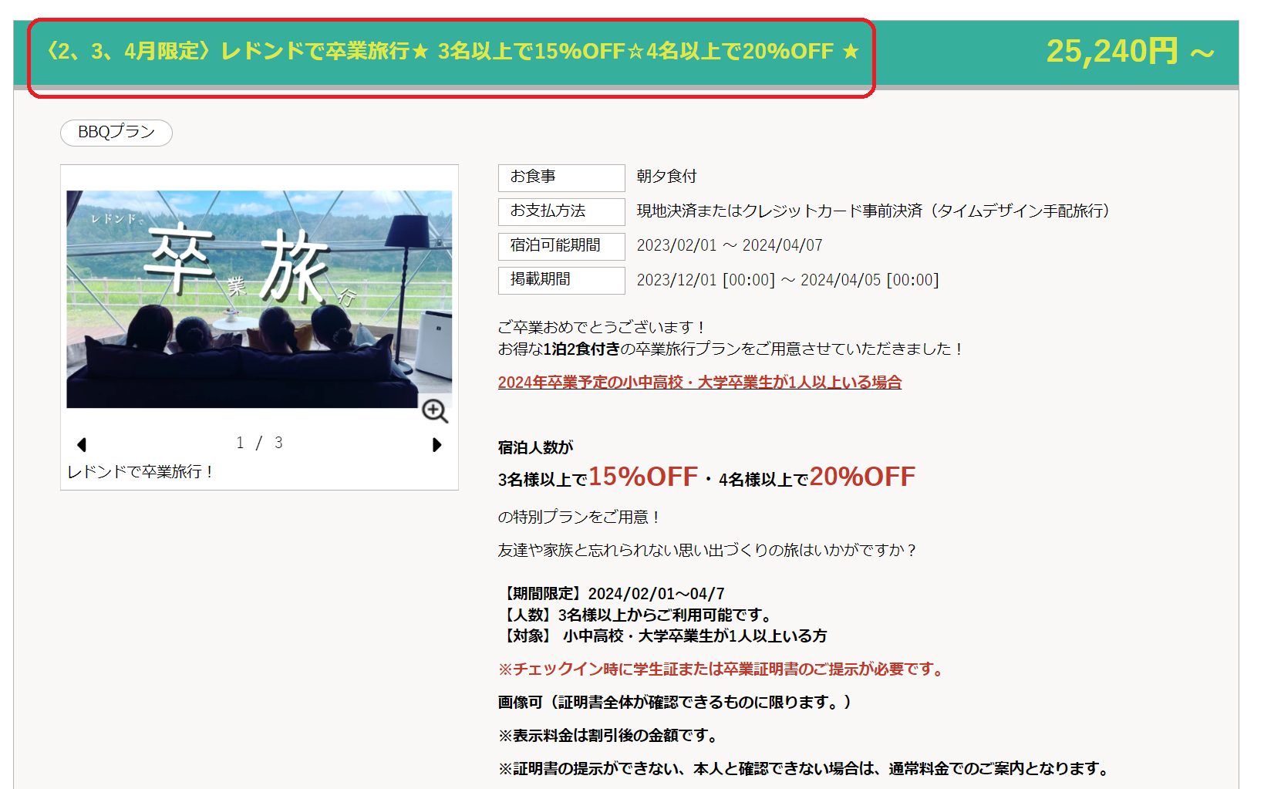Click the red 15%OFF discount text
This screenshot has width=1264, height=789.
point(643,477)
